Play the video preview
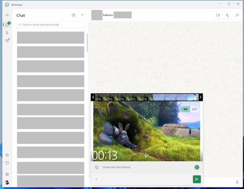 click(x=146, y=155)
